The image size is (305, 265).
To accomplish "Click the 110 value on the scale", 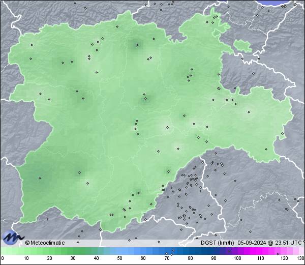I will tap(261, 258).
